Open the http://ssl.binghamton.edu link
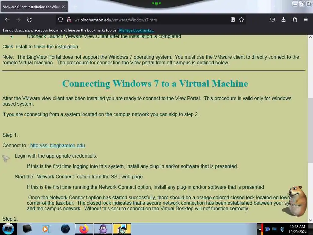313x235 pixels. pyautogui.click(x=57, y=145)
